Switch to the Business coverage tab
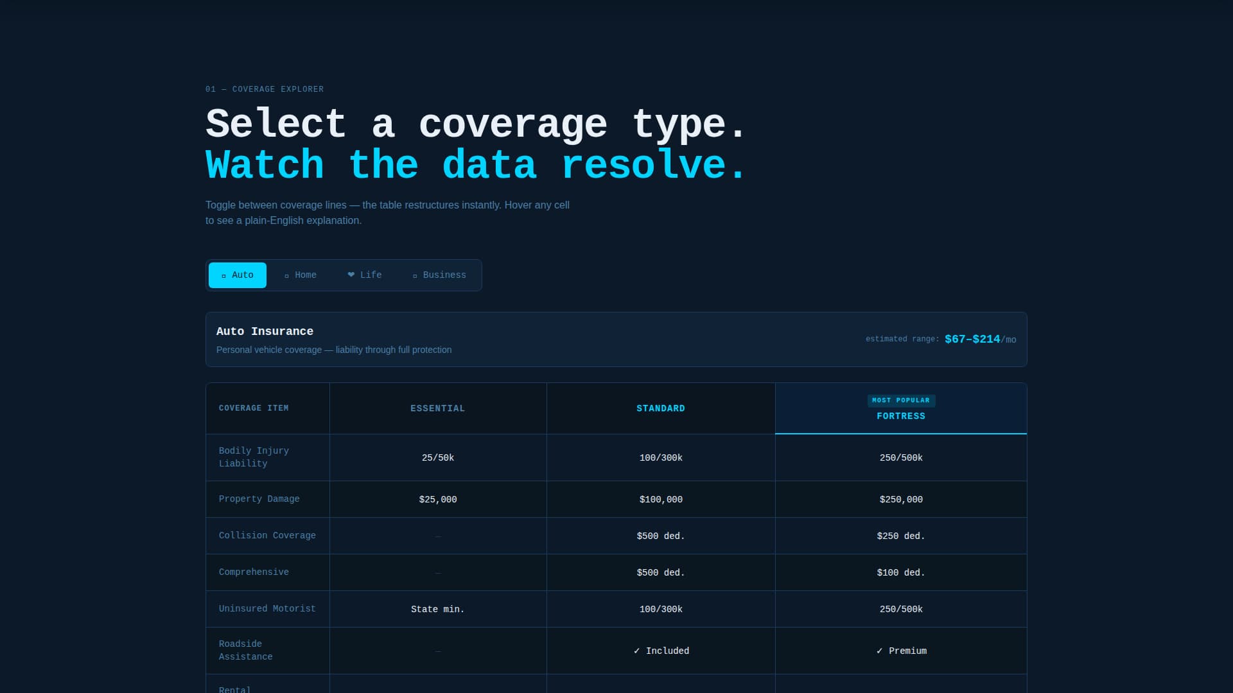Image resolution: width=1233 pixels, height=693 pixels. [439, 275]
